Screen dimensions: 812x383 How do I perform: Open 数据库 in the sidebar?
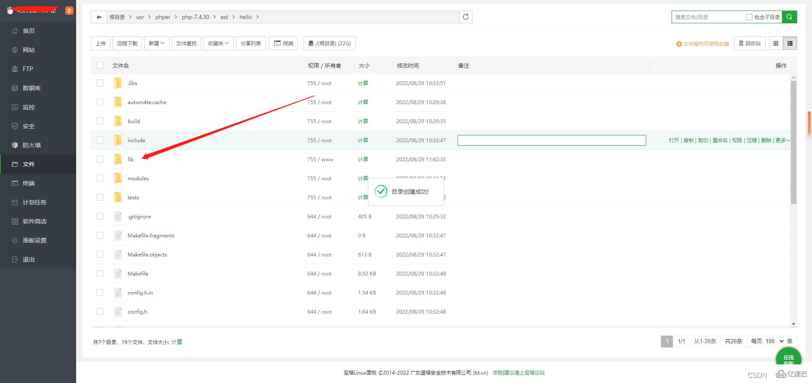click(x=31, y=88)
